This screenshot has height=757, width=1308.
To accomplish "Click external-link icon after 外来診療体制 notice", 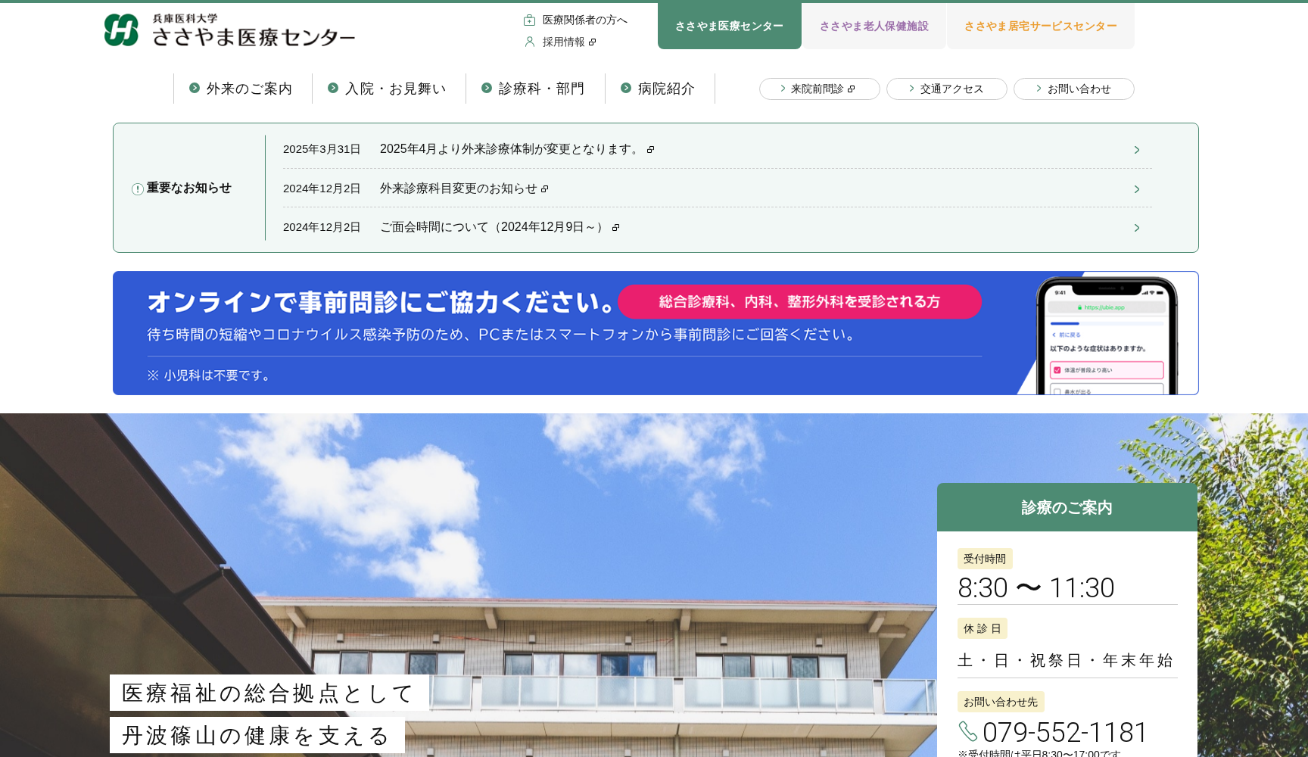I will click(650, 150).
